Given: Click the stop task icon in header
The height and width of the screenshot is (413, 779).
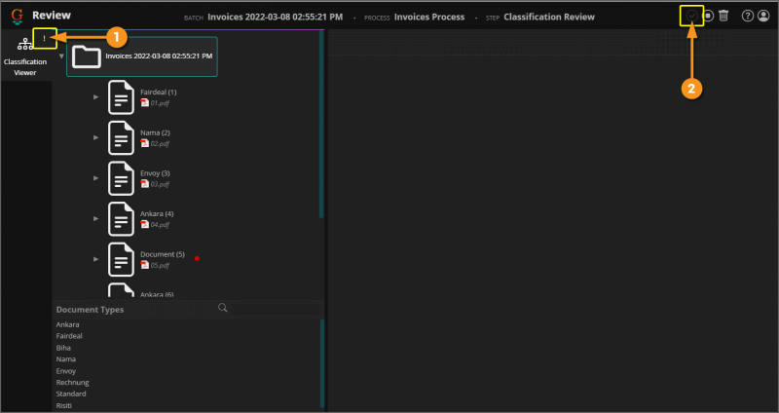Looking at the screenshot, I should 709,17.
